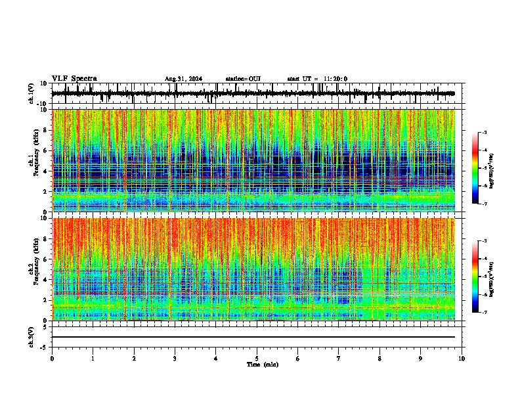The height and width of the screenshot is (402, 520).
Task: Select the ch.2 spectrogram color bar
Action: (475, 277)
